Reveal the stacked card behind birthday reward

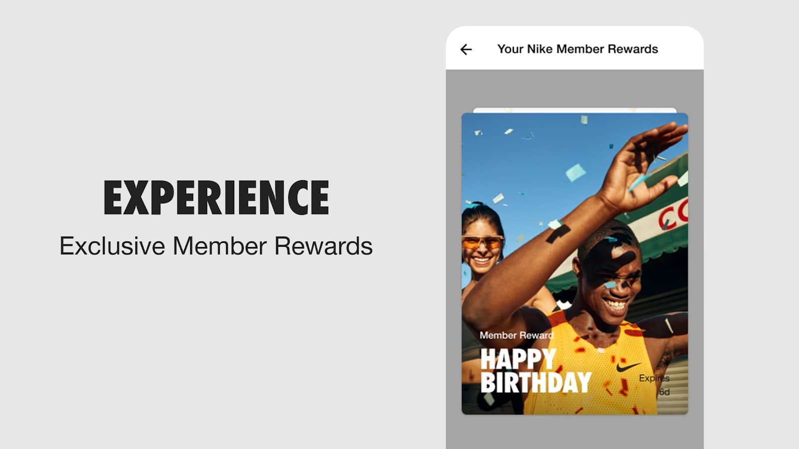point(574,110)
